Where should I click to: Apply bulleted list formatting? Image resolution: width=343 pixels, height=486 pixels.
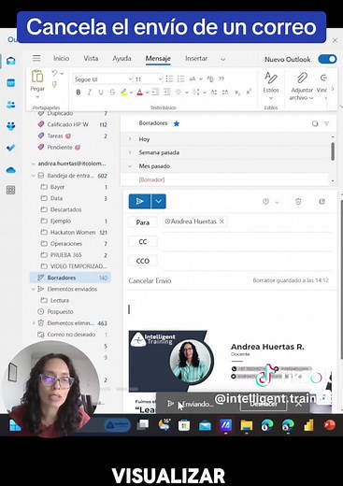tap(169, 79)
